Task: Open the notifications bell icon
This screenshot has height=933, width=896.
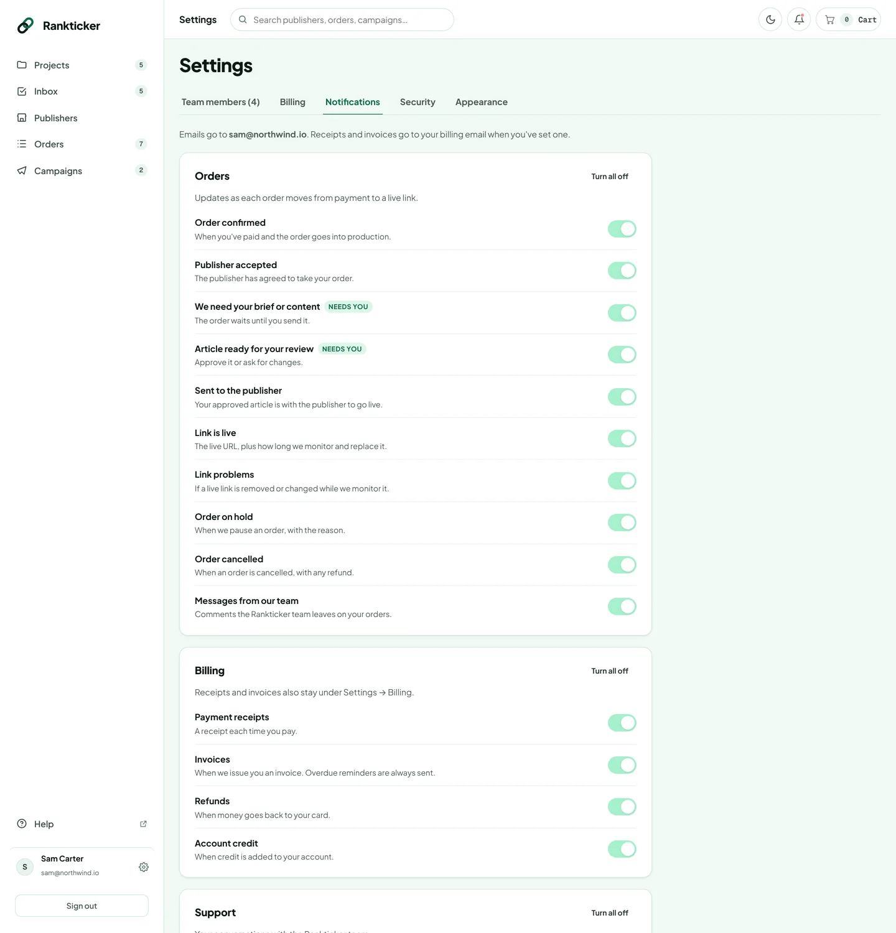Action: pyautogui.click(x=799, y=19)
